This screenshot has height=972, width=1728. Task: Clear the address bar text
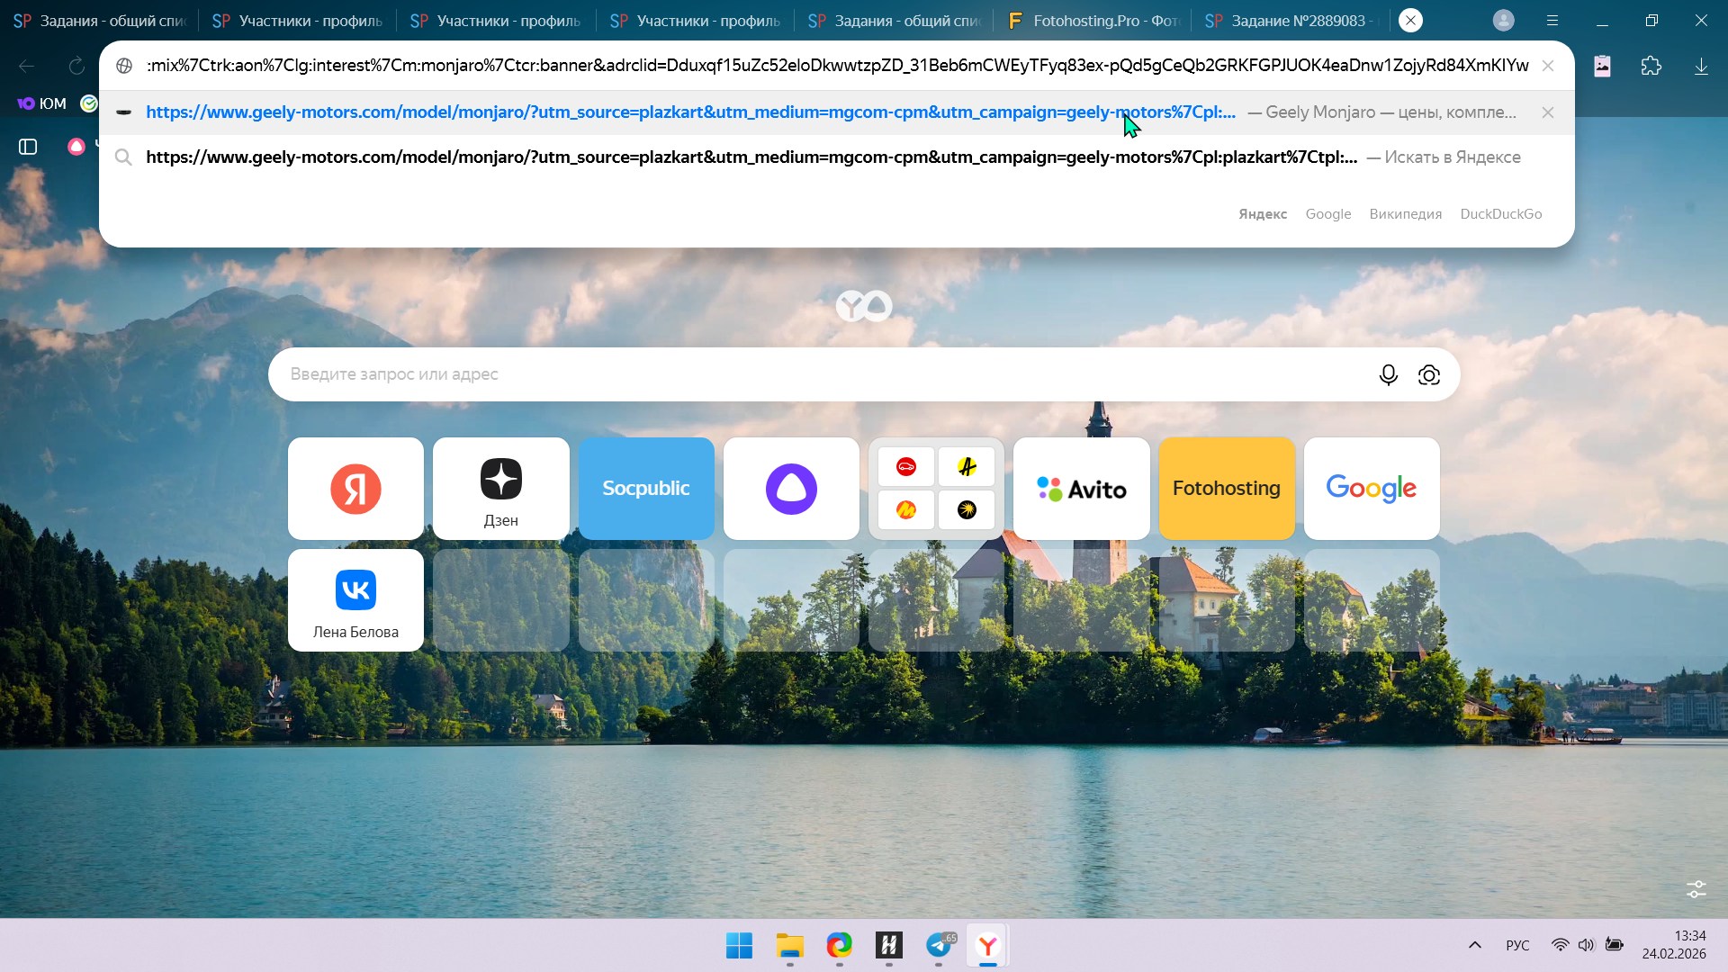pos(1547,66)
